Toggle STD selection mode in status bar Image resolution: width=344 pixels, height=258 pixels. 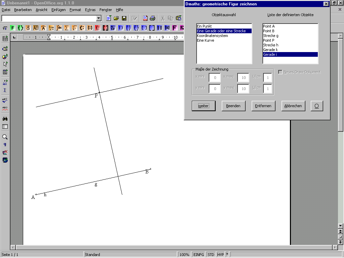(x=211, y=255)
